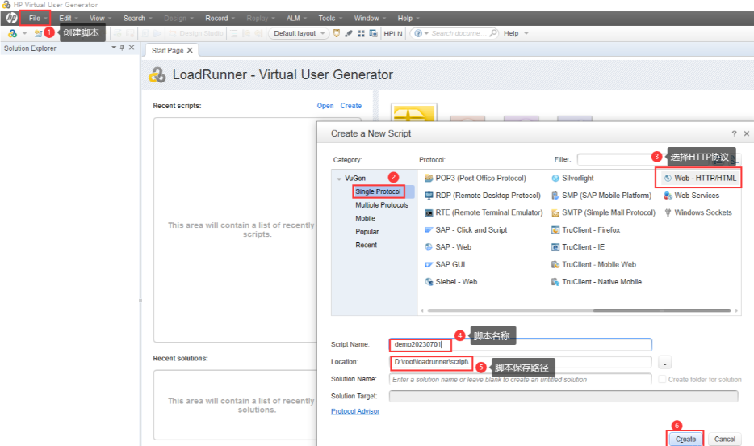The height and width of the screenshot is (446, 754).
Task: Toggle Create folder for solution checkbox
Action: (662, 379)
